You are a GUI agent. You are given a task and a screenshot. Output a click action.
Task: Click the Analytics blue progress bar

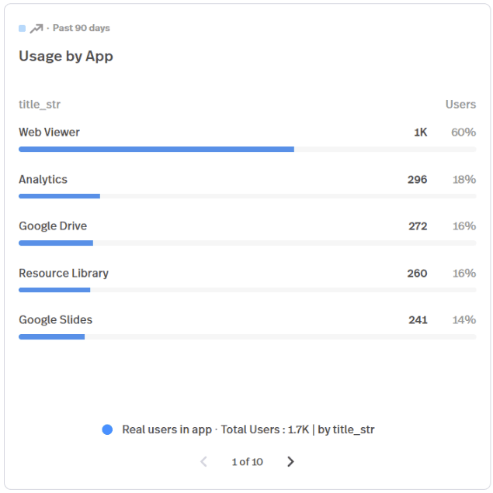point(60,196)
